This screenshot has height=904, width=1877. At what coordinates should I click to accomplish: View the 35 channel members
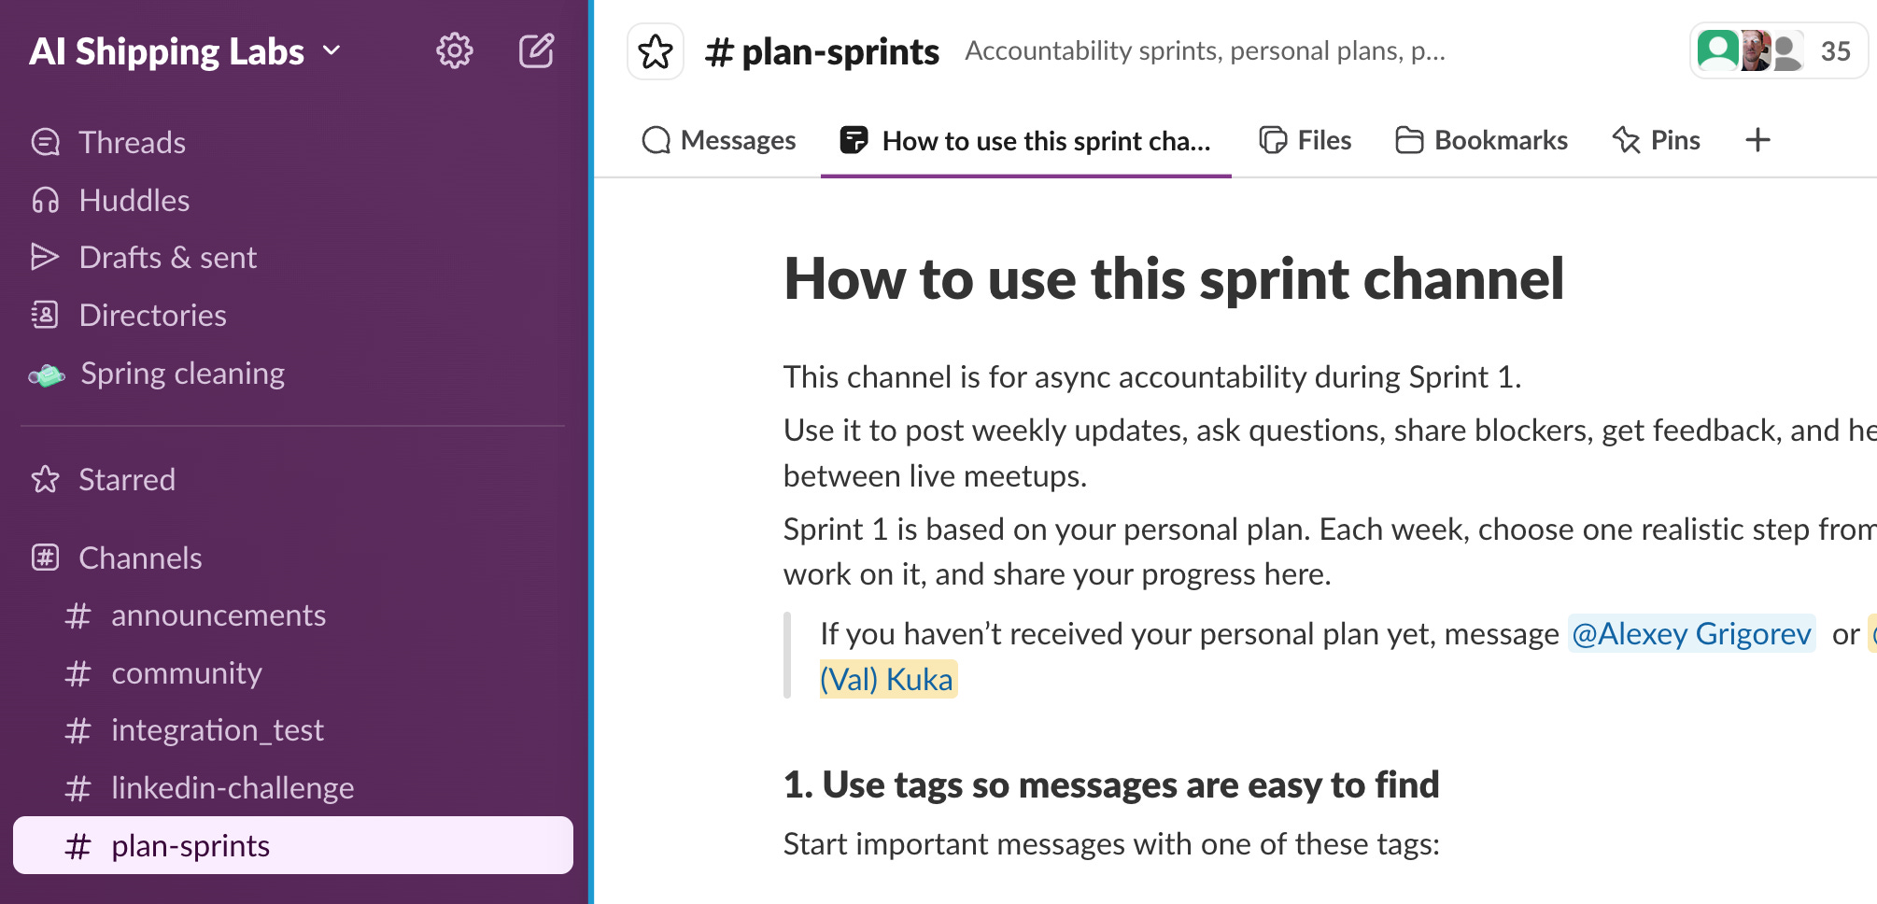click(1778, 51)
